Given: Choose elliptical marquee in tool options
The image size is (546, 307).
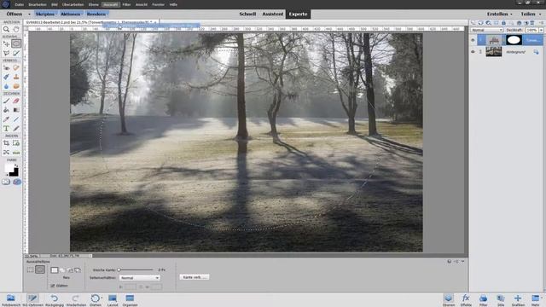Looking at the screenshot, I should click(x=40, y=269).
